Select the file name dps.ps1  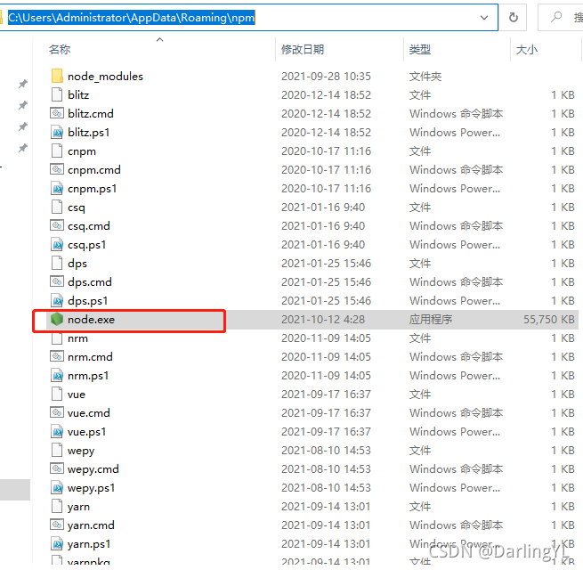(88, 301)
